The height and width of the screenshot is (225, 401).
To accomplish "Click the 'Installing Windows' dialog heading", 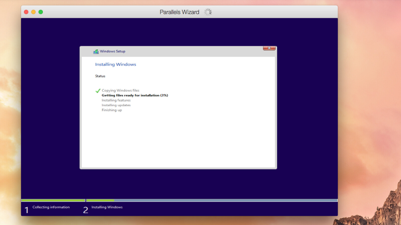I will point(116,64).
